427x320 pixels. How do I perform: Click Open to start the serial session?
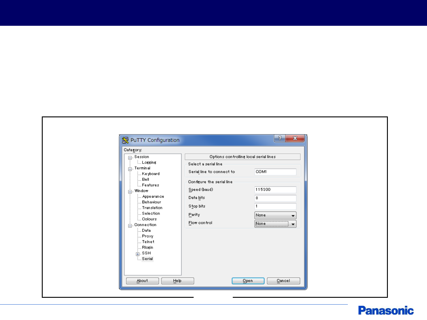pyautogui.click(x=248, y=281)
